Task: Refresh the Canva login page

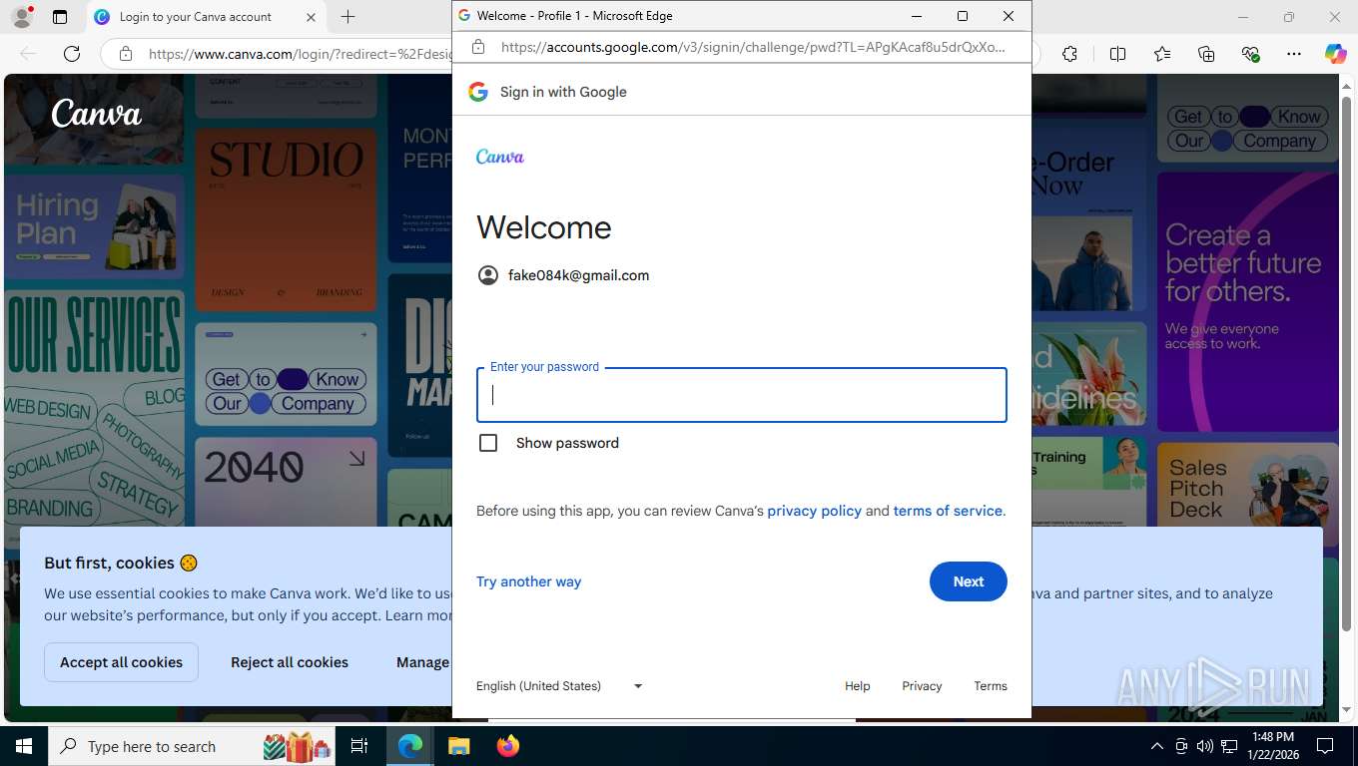Action: pyautogui.click(x=72, y=54)
